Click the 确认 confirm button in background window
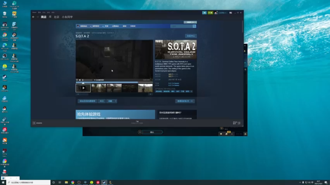 tap(152, 132)
